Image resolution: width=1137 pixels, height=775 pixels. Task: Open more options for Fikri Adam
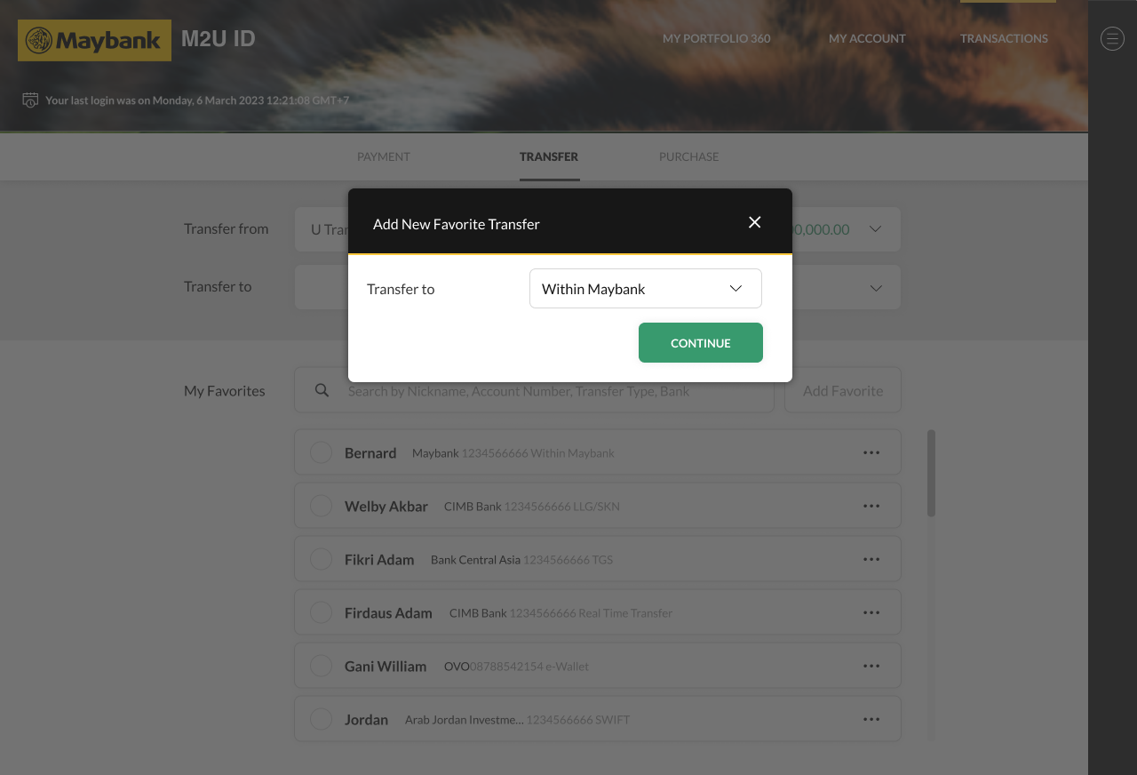tap(871, 559)
